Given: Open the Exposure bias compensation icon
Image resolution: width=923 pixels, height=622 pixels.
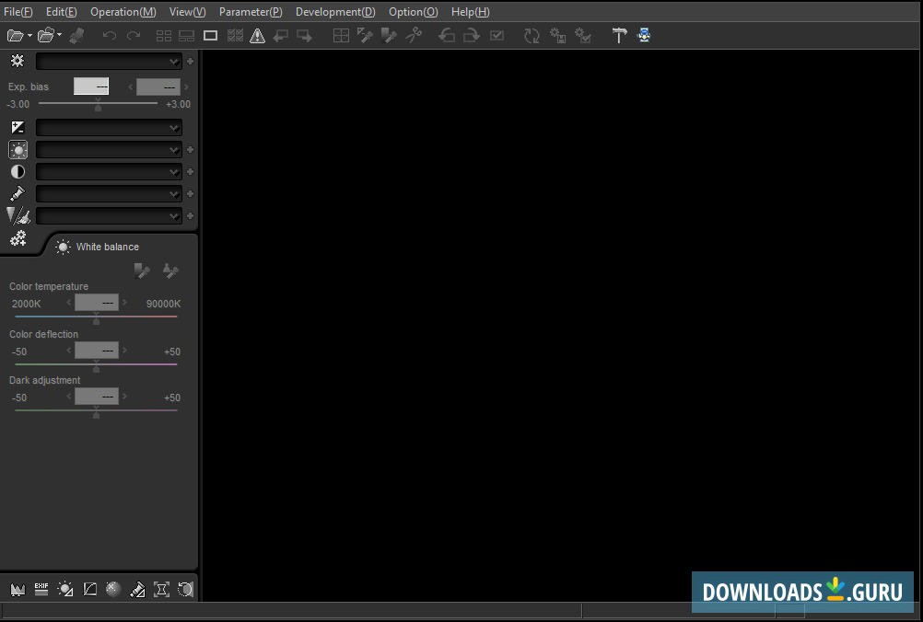Looking at the screenshot, I should 18,127.
